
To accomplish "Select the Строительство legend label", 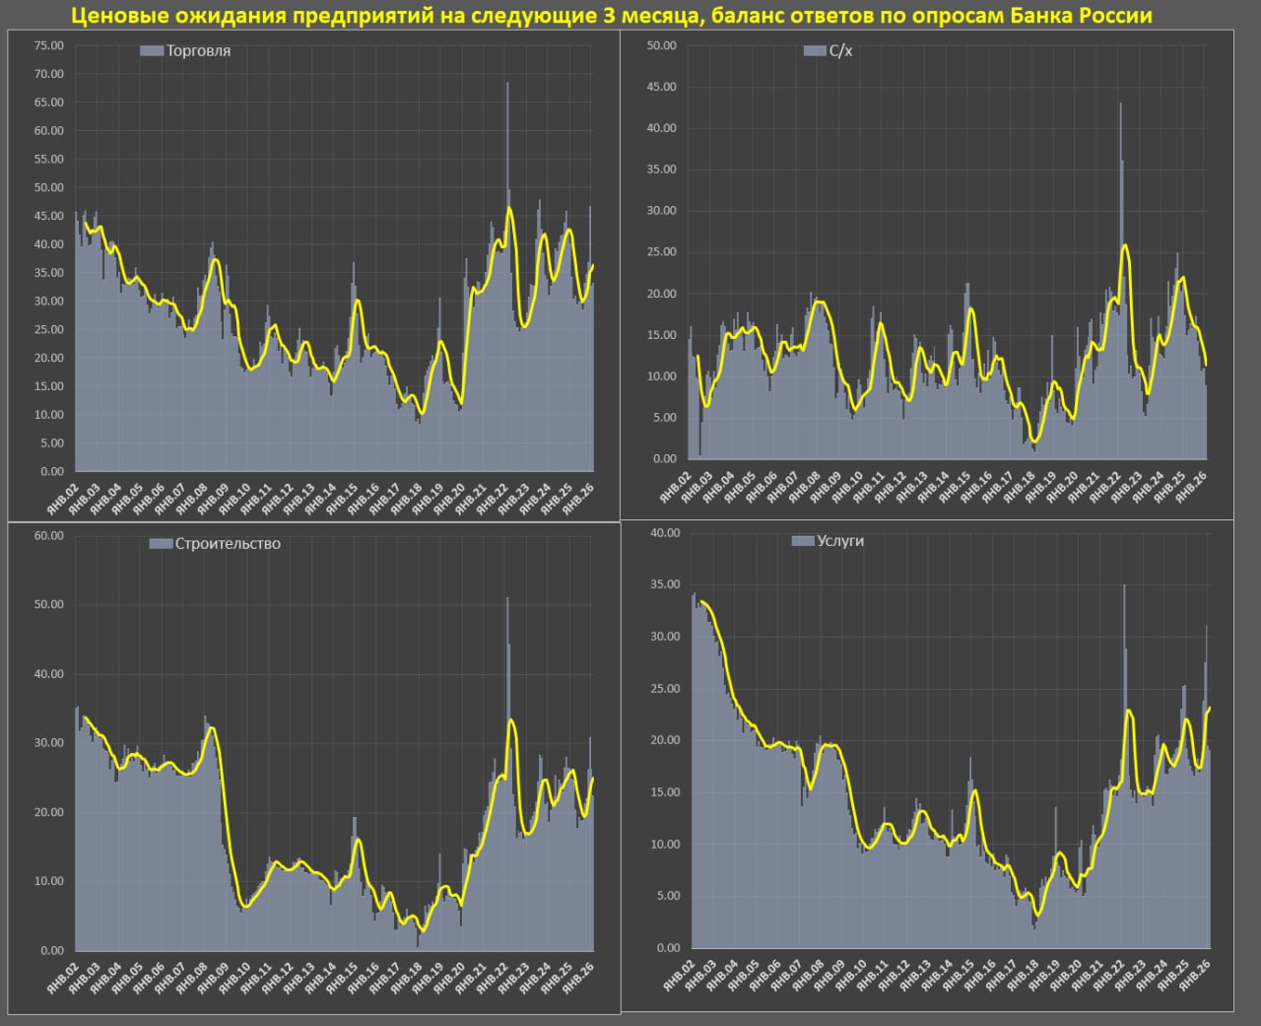I will click(x=228, y=544).
